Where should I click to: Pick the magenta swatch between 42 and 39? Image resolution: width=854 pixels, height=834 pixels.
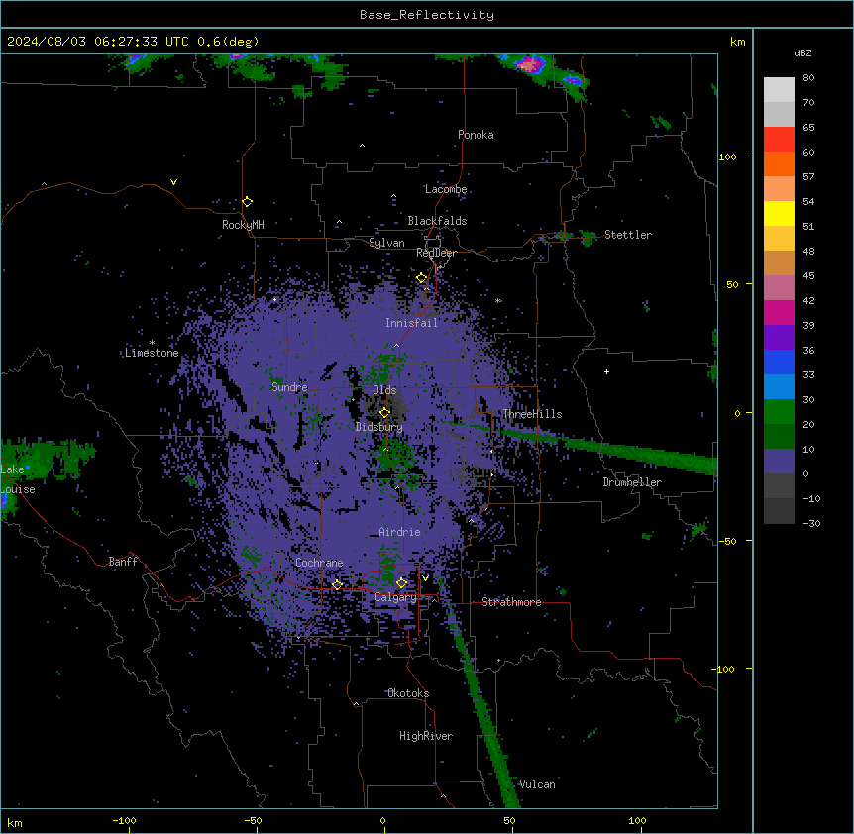coord(779,312)
